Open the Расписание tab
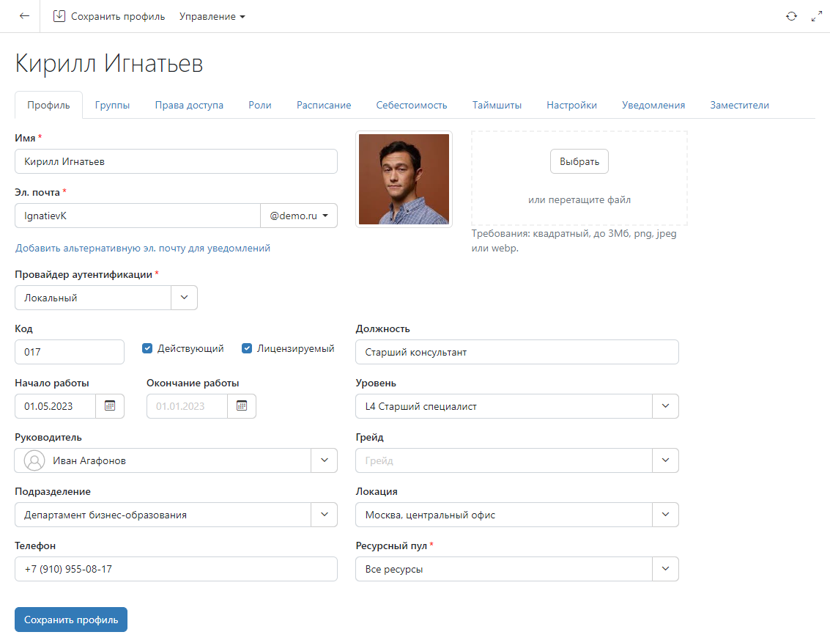The height and width of the screenshot is (643, 830). [x=324, y=105]
